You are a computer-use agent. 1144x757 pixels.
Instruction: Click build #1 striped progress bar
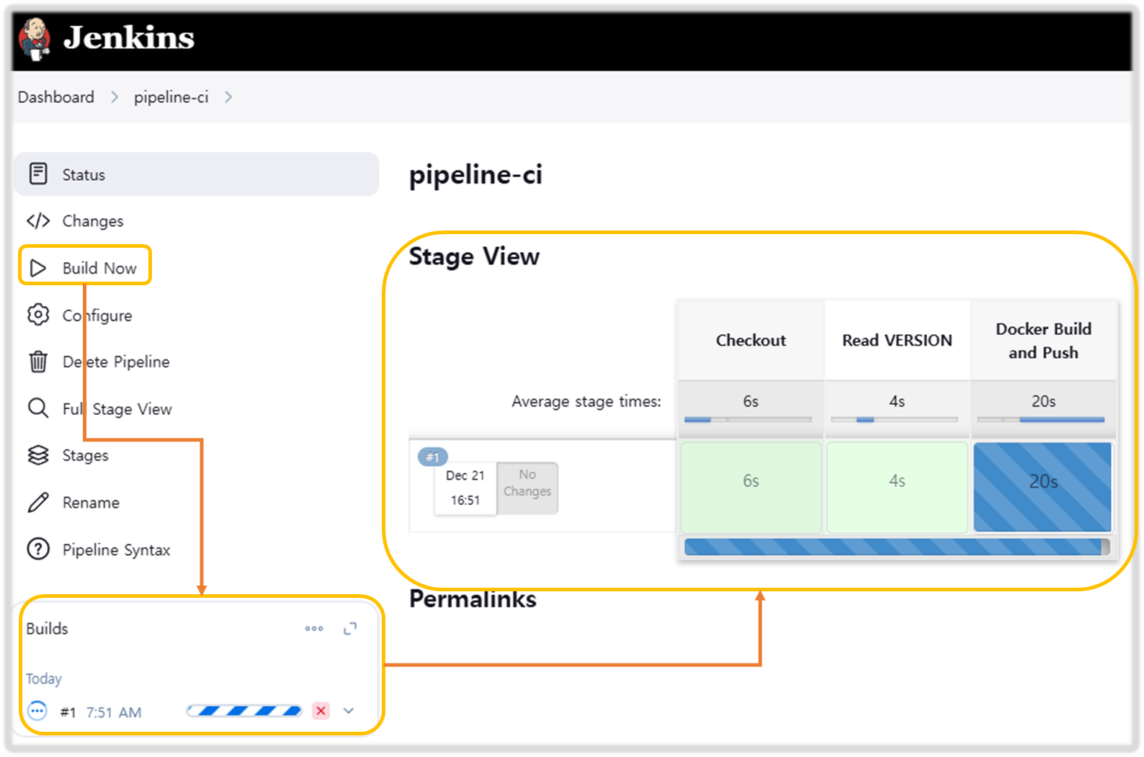click(244, 711)
